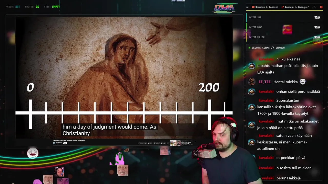Click the 'AUDIO: INIT' status indicator
This screenshot has height=184, width=328.
coord(13,7)
